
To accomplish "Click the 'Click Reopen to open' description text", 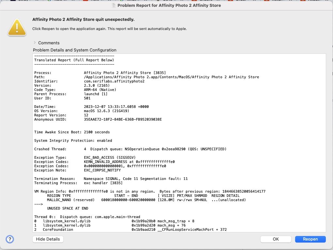I will [110, 29].
